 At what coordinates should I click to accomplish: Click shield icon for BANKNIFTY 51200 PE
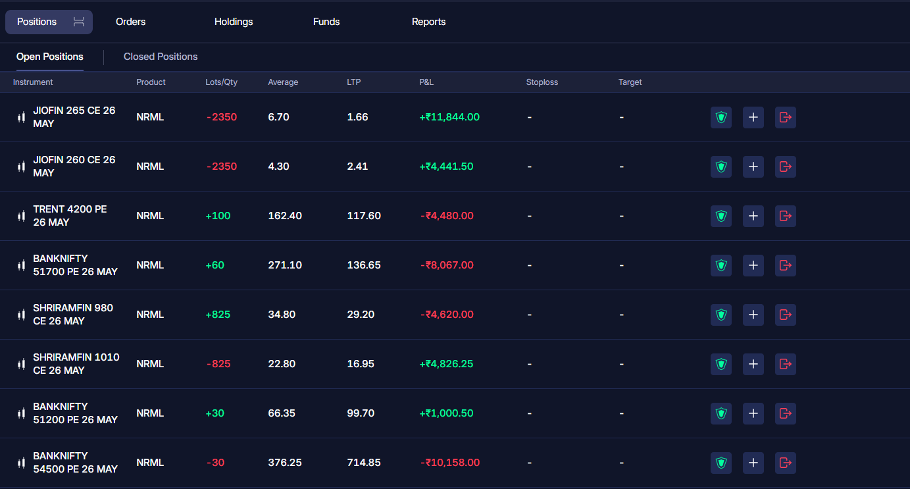721,413
